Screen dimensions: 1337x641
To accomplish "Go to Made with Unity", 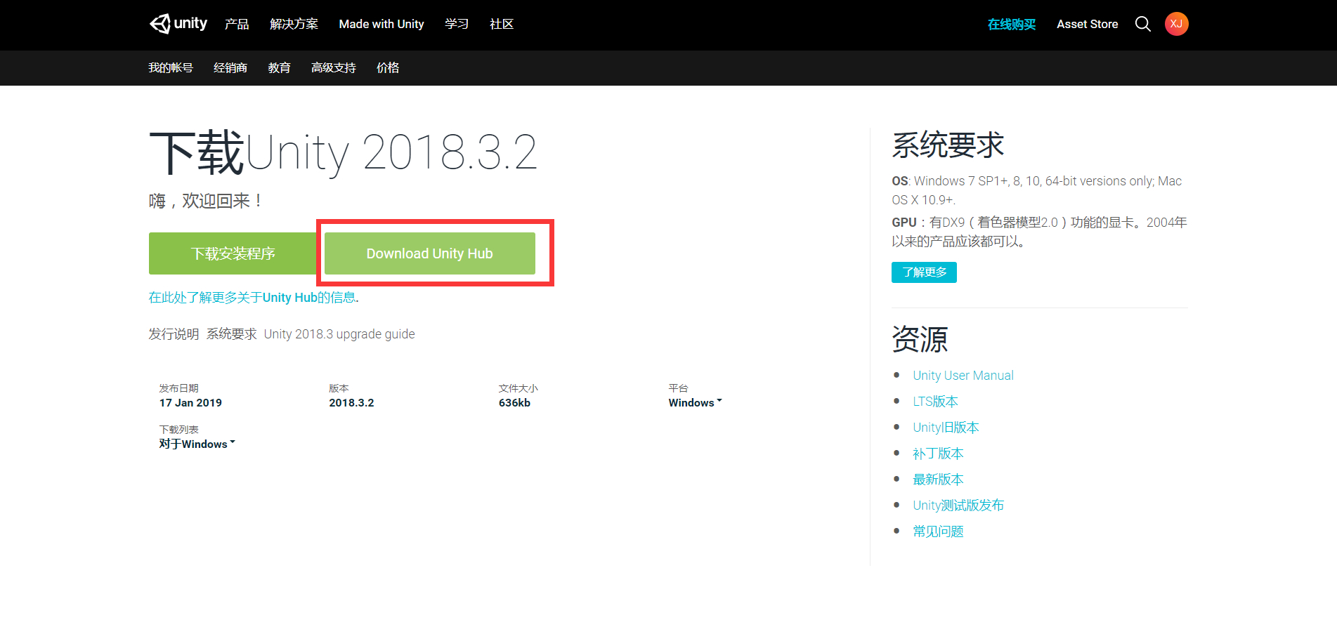I will [381, 24].
